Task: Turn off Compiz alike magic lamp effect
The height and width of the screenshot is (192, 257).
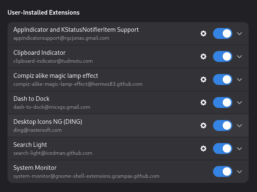Action: tap(223, 79)
